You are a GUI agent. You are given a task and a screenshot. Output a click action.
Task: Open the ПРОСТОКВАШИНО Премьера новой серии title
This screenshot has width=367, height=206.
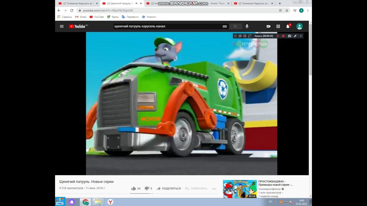point(276,183)
